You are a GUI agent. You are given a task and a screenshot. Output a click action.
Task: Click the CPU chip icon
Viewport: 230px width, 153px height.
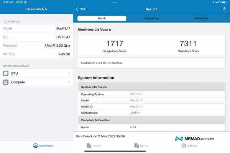[x=6, y=73]
